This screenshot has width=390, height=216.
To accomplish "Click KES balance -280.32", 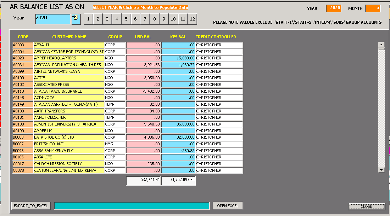I will tap(178, 151).
